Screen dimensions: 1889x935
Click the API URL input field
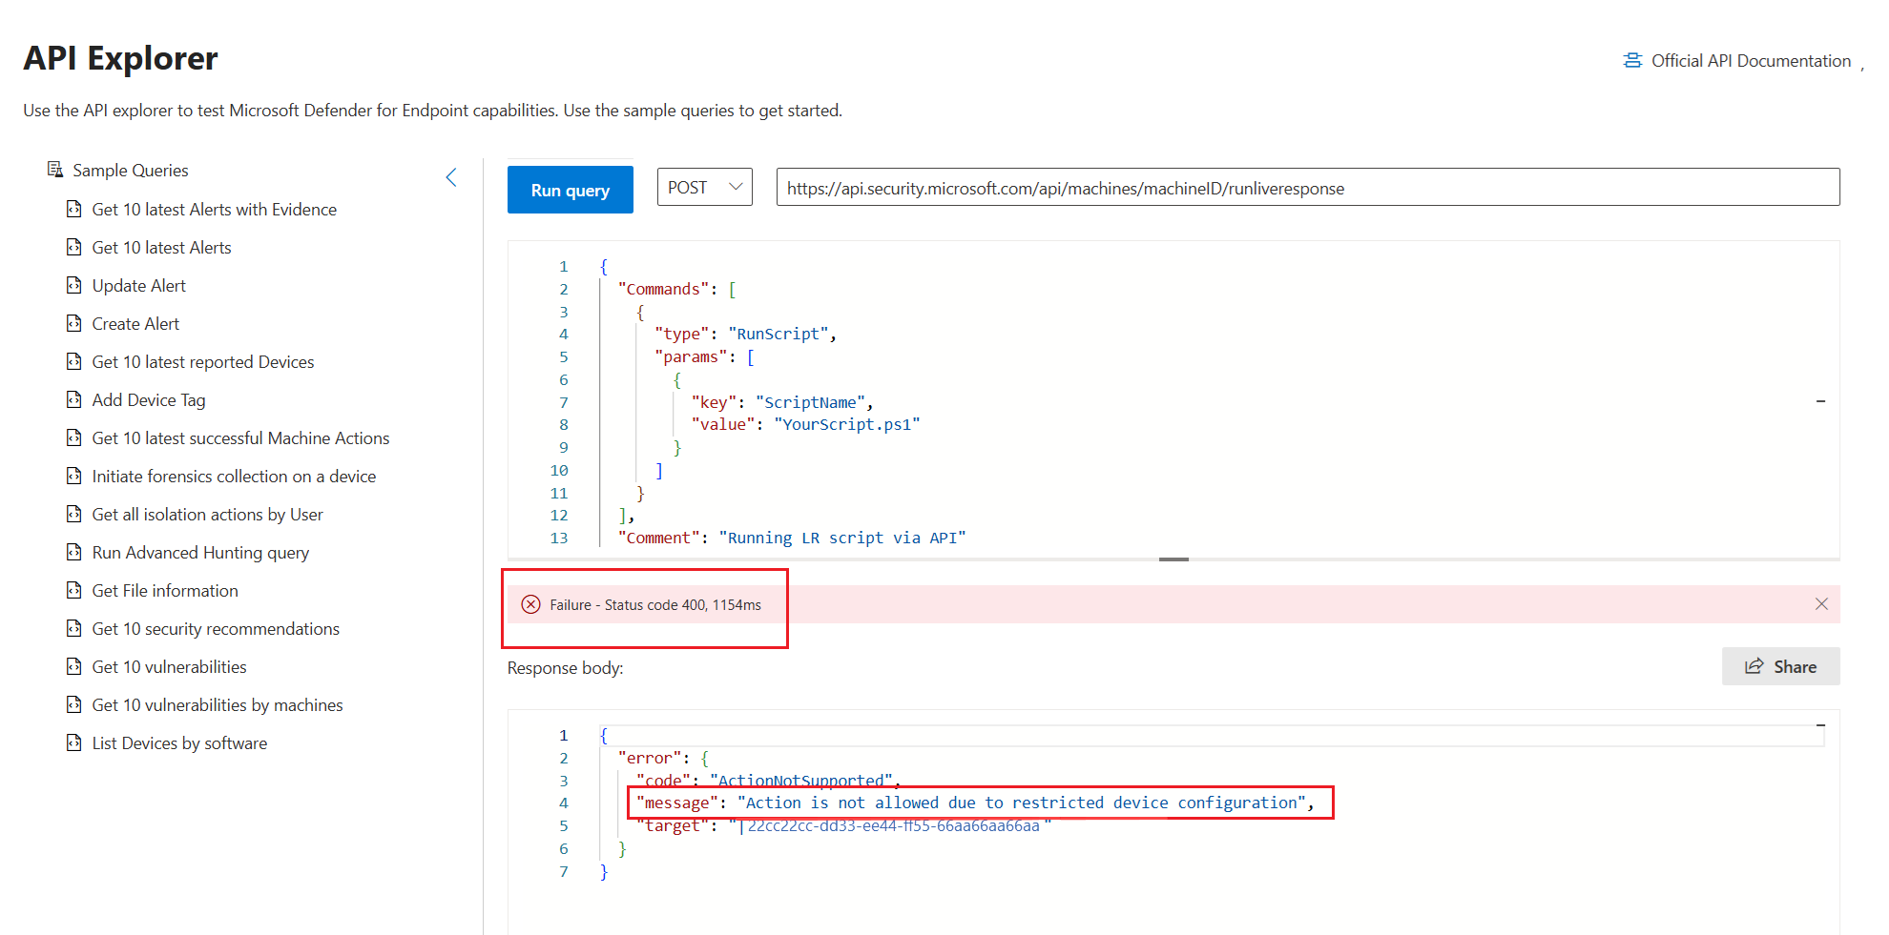[1307, 188]
